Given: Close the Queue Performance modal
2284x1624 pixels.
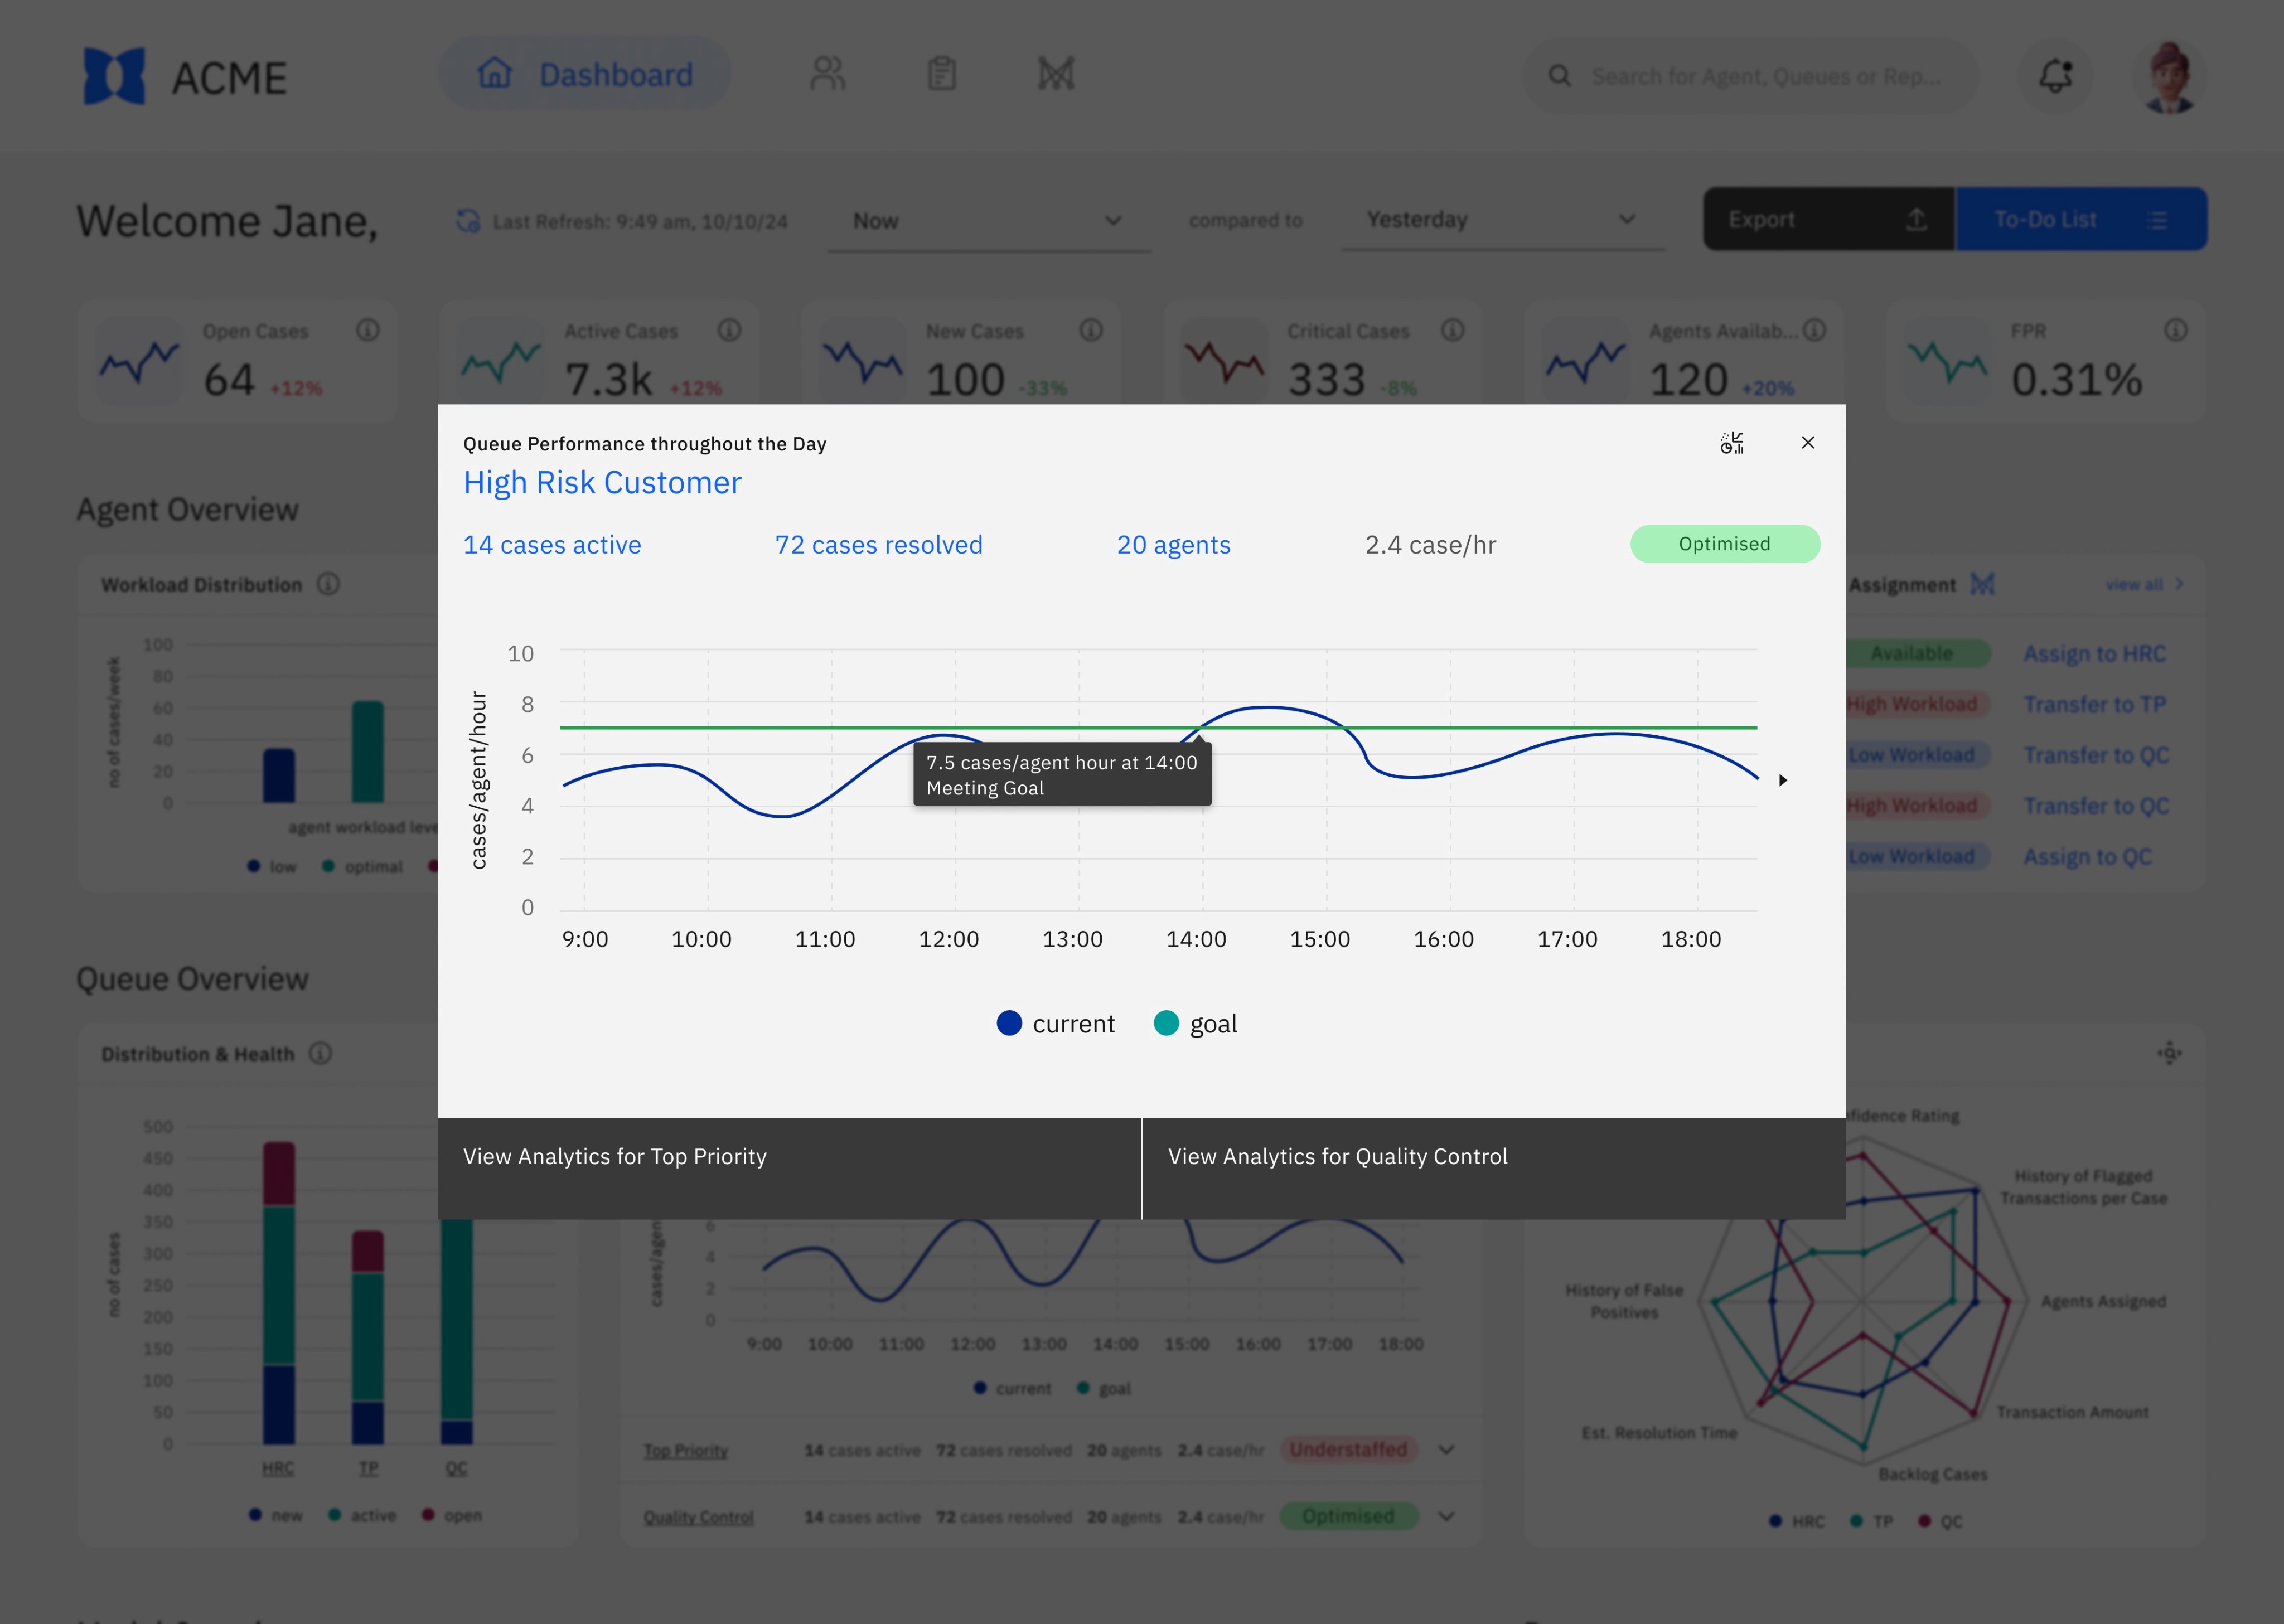Looking at the screenshot, I should tap(1808, 442).
